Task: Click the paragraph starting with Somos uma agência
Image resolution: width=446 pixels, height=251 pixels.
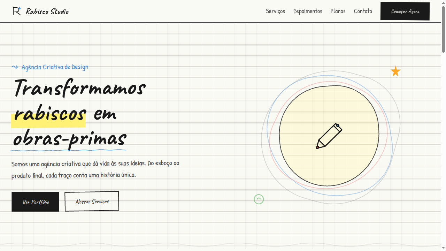Action: click(95, 169)
